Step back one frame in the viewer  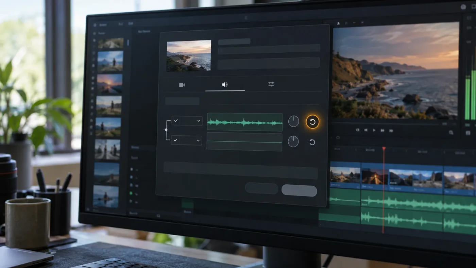[366, 130]
